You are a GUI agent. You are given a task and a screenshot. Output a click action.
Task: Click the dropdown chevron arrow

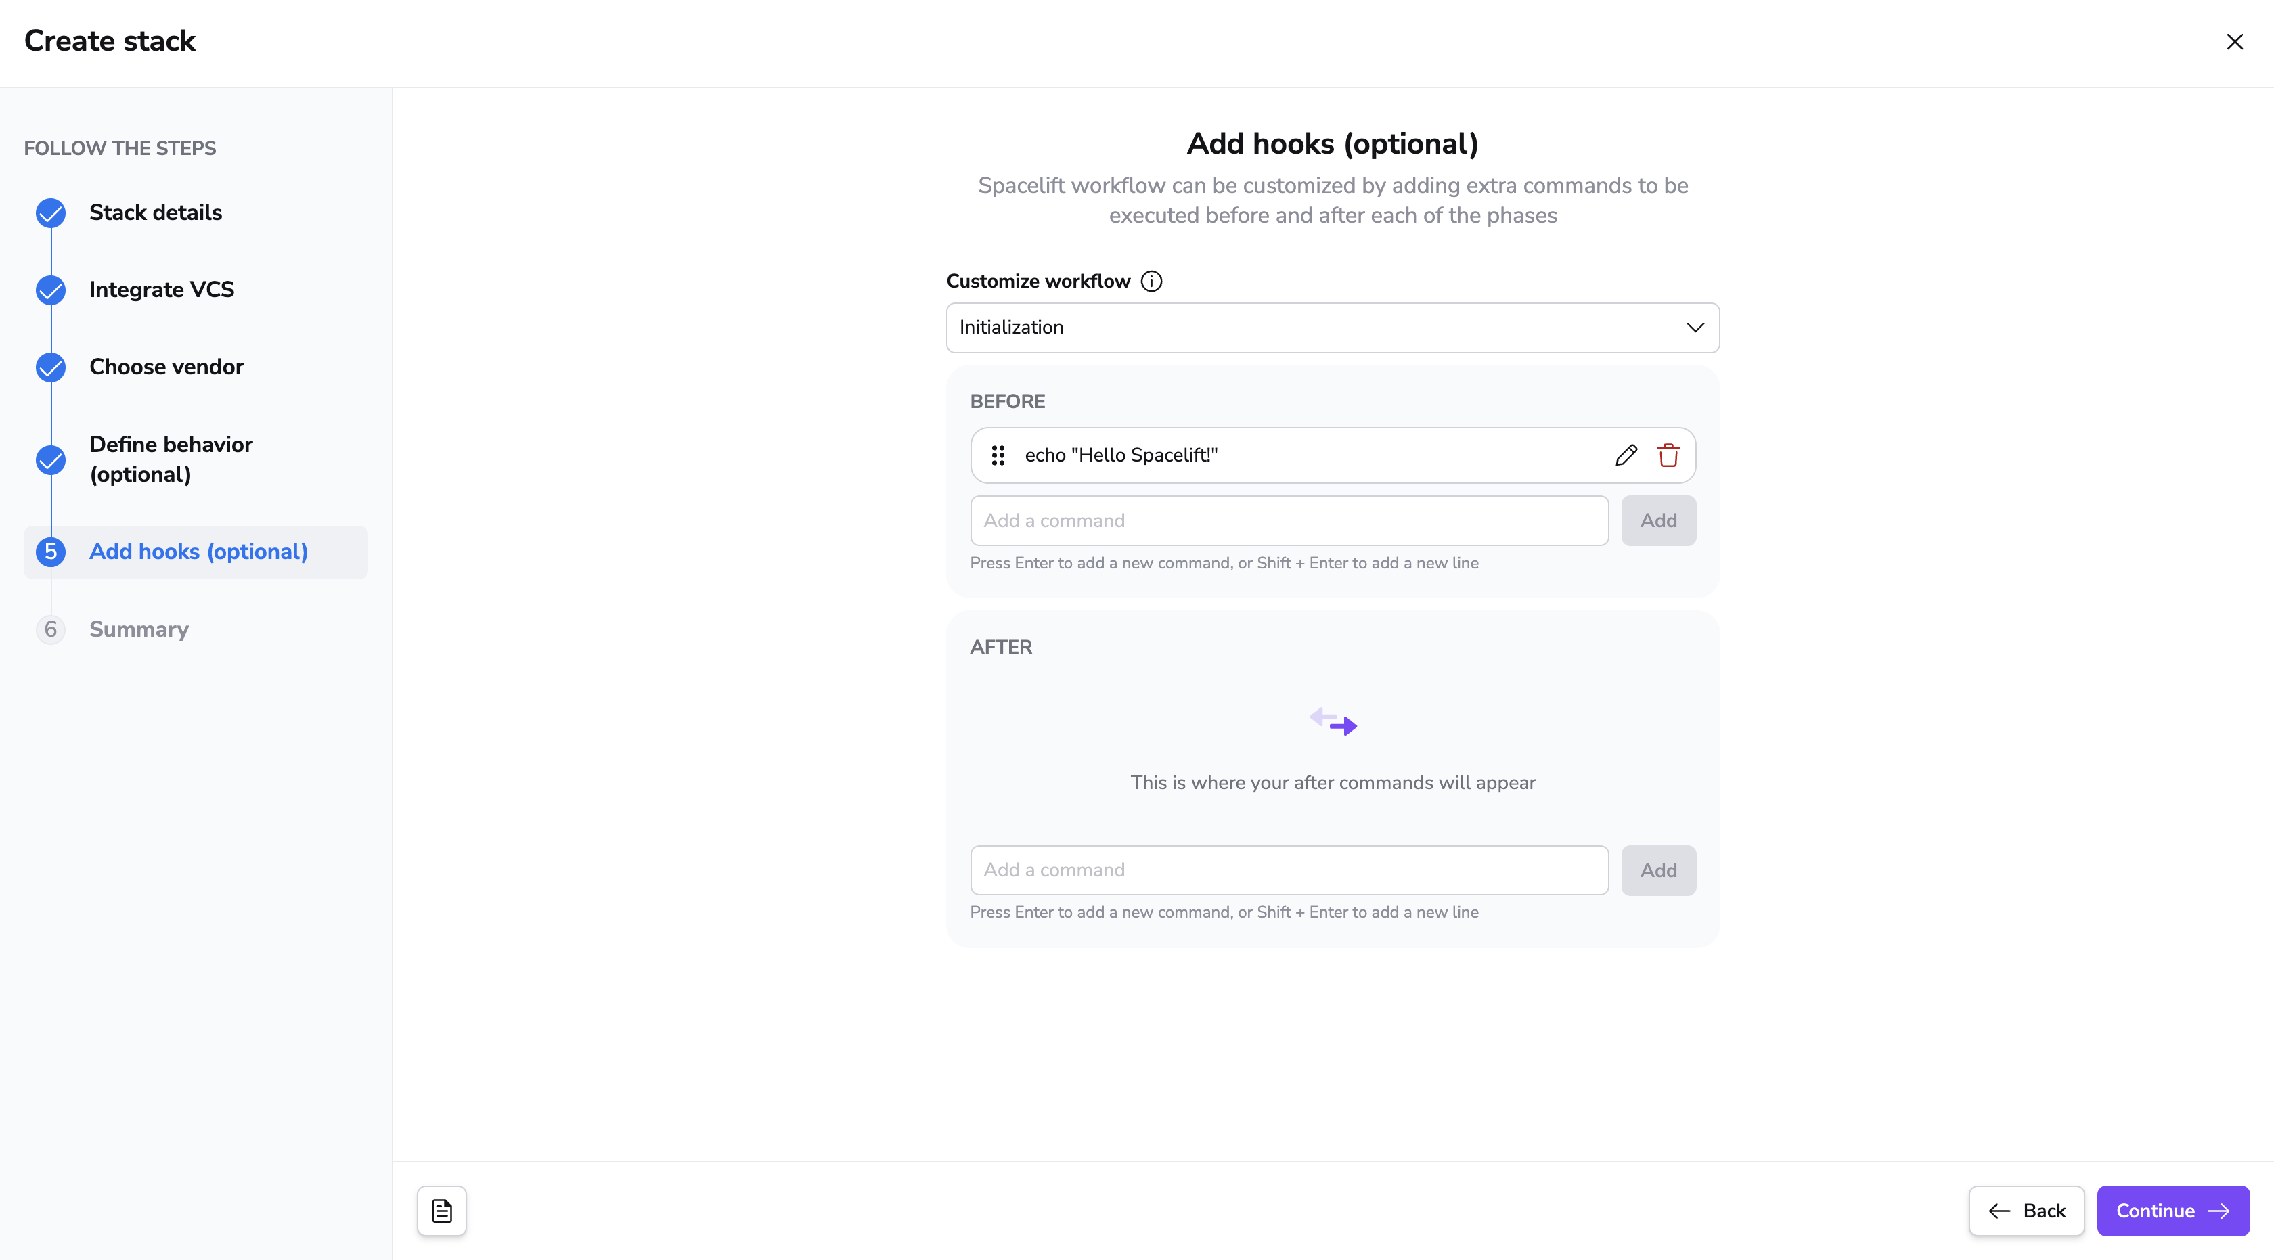click(x=1695, y=328)
